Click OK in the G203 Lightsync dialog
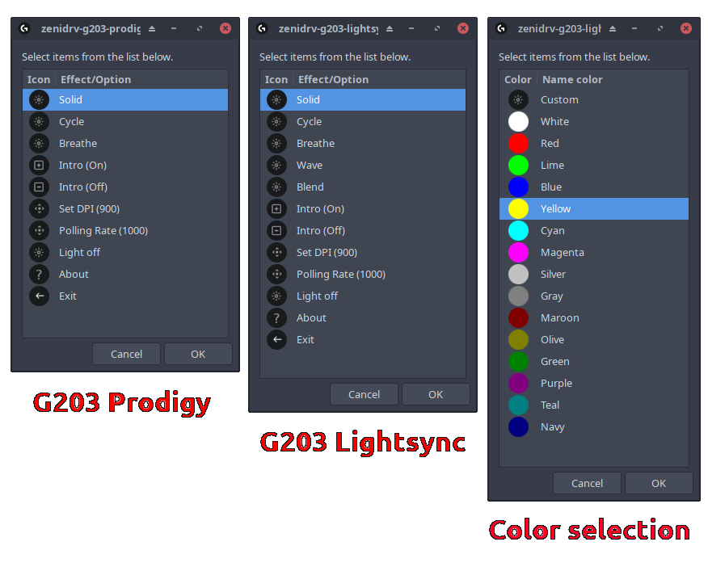 click(436, 394)
